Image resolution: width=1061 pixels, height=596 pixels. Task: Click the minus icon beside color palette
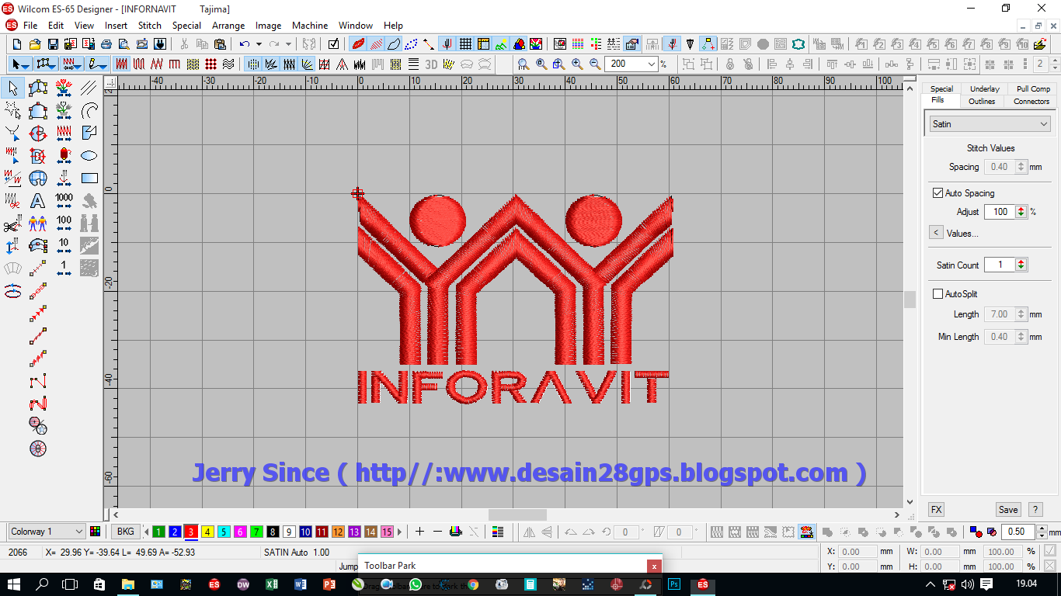437,532
